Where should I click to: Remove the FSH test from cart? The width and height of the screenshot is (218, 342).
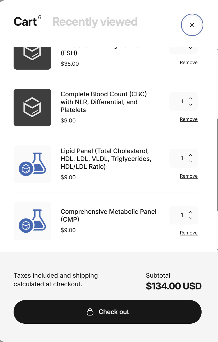(x=188, y=63)
